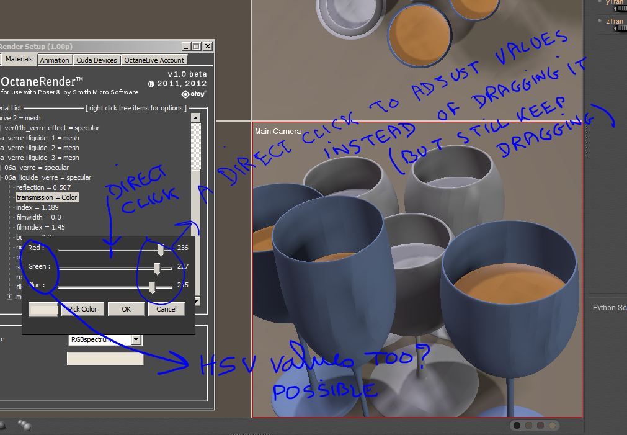The image size is (627, 435).
Task: Click the zTran dial left arrow
Action: [x=616, y=28]
